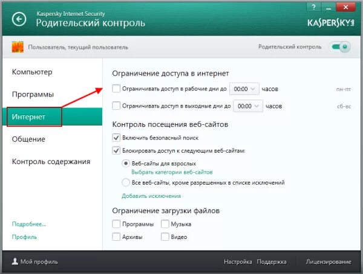363x274 pixels.
Task: Select Все веб-сайты, кроме разрешенных radio
Action: (126, 182)
